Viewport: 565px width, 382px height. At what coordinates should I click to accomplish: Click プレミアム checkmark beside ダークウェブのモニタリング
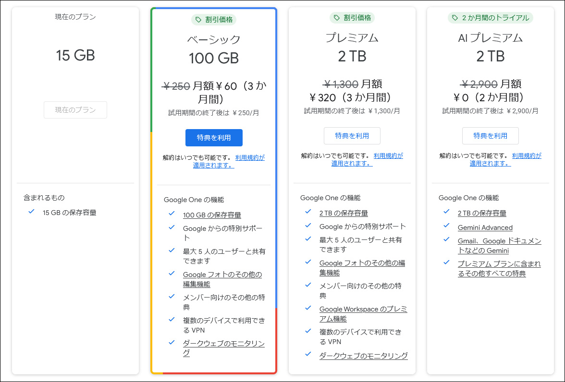(308, 354)
